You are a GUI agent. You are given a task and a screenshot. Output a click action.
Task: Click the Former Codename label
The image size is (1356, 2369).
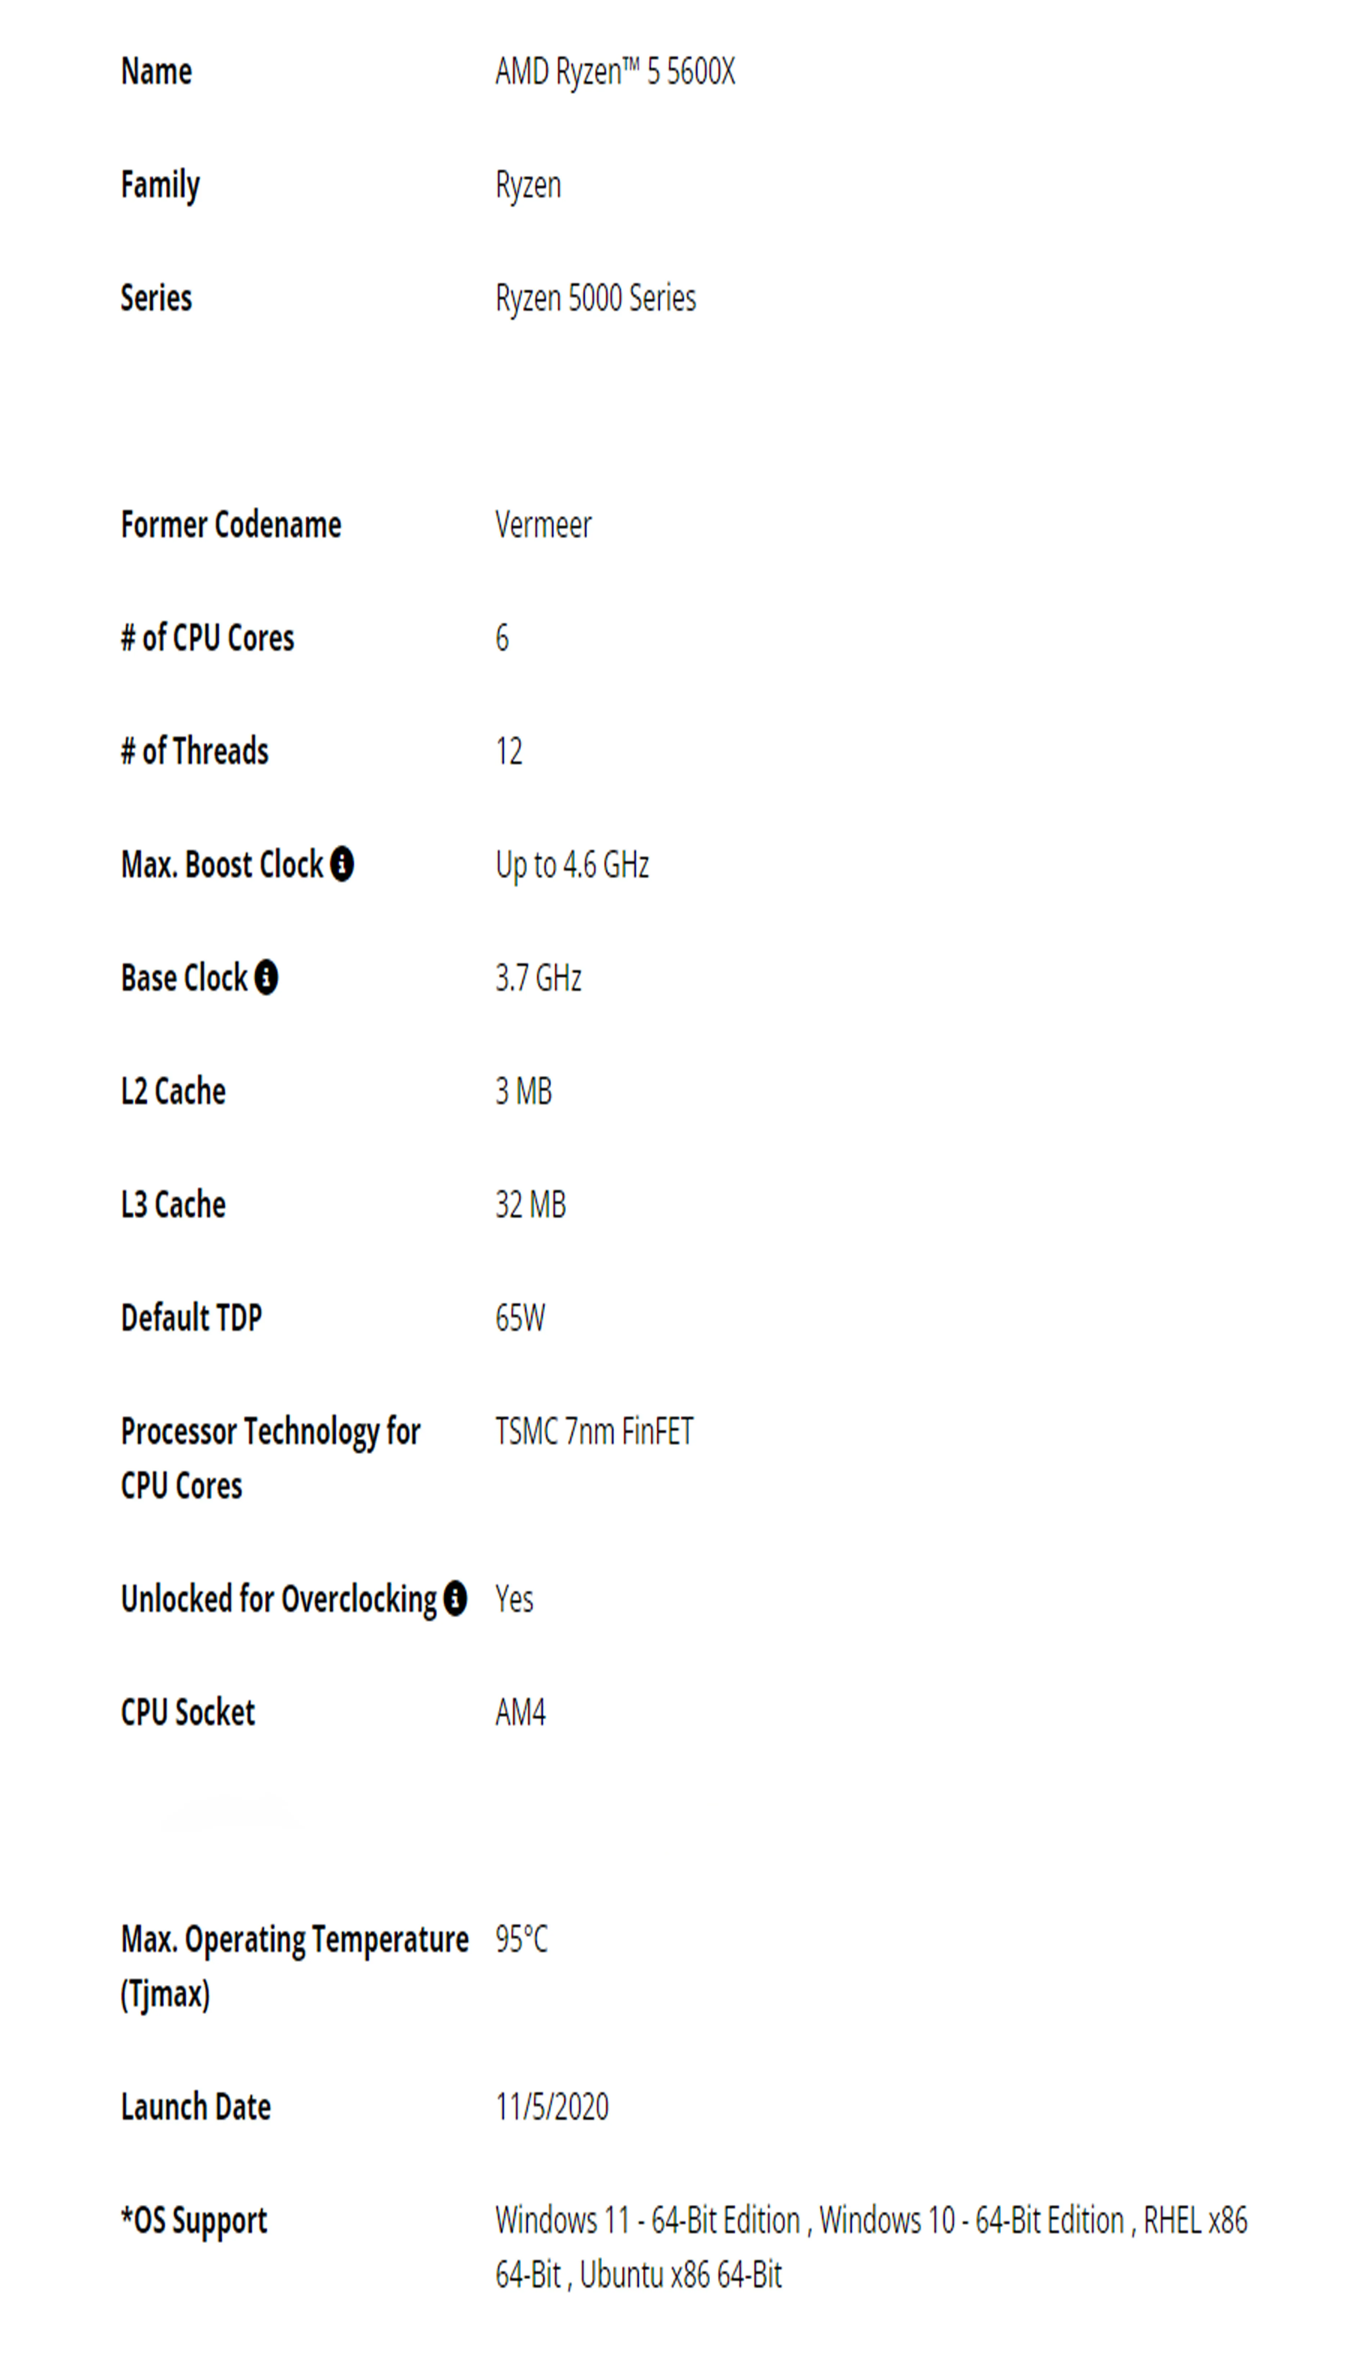coord(231,525)
